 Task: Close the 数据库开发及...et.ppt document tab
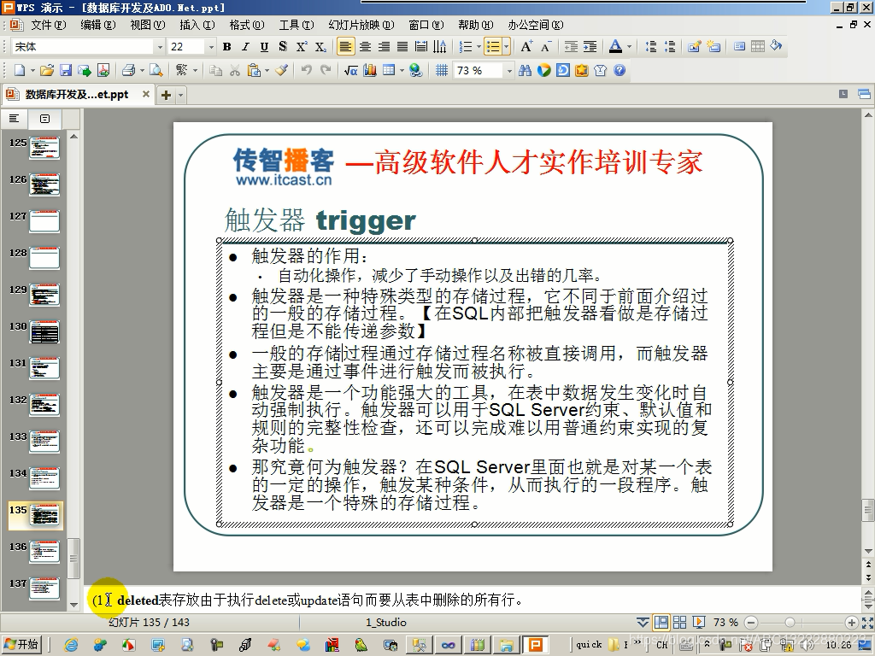tap(146, 94)
